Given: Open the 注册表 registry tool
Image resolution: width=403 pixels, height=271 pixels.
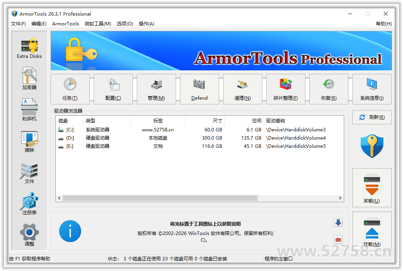Looking at the screenshot, I should 29,204.
